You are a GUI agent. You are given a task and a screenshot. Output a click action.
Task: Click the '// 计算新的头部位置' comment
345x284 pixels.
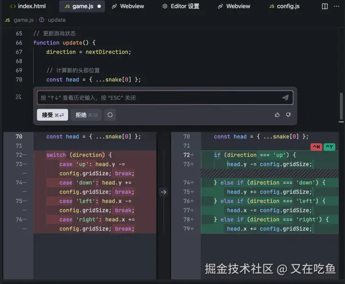click(x=73, y=70)
